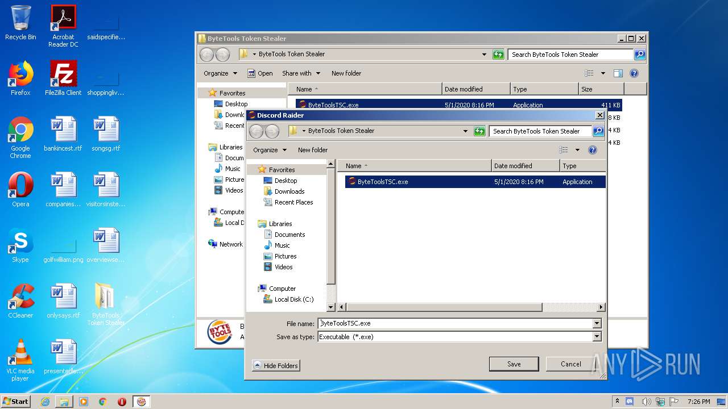
Task: Sort by Date modified column in dialog
Action: coord(526,166)
